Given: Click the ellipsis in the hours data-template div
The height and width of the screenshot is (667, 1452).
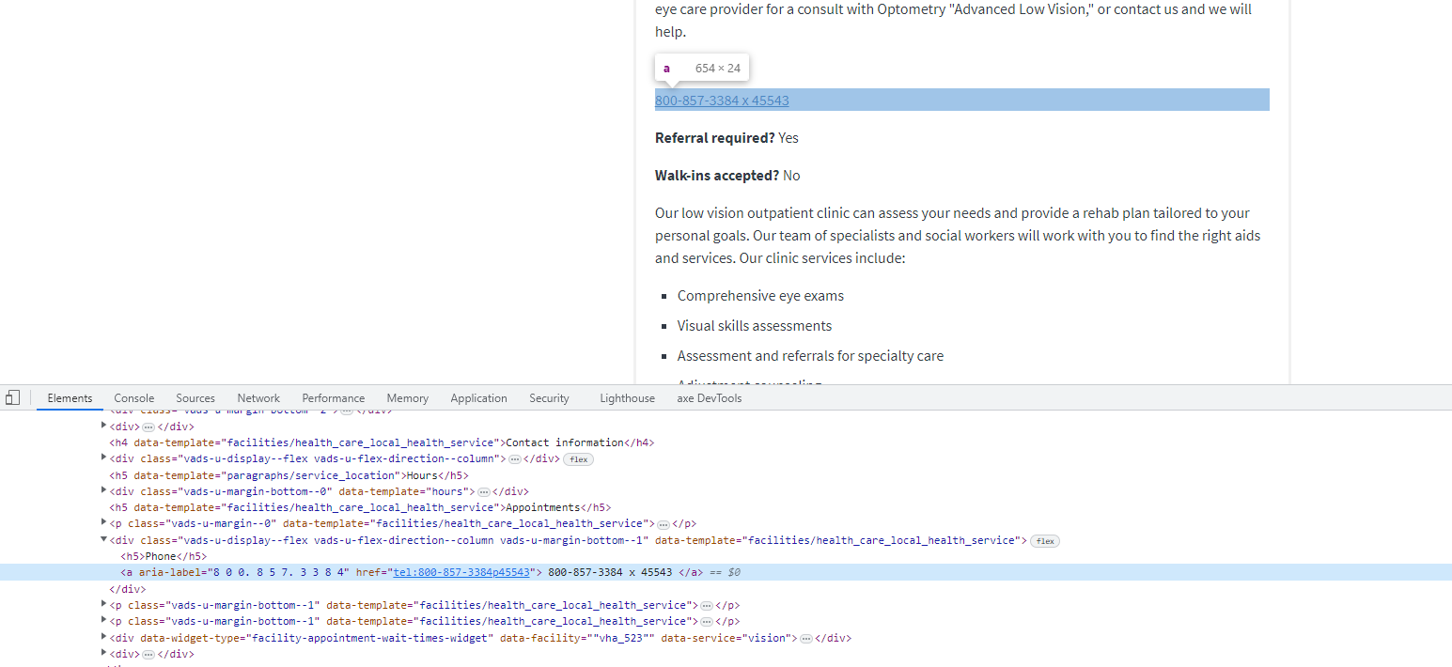Looking at the screenshot, I should point(484,492).
